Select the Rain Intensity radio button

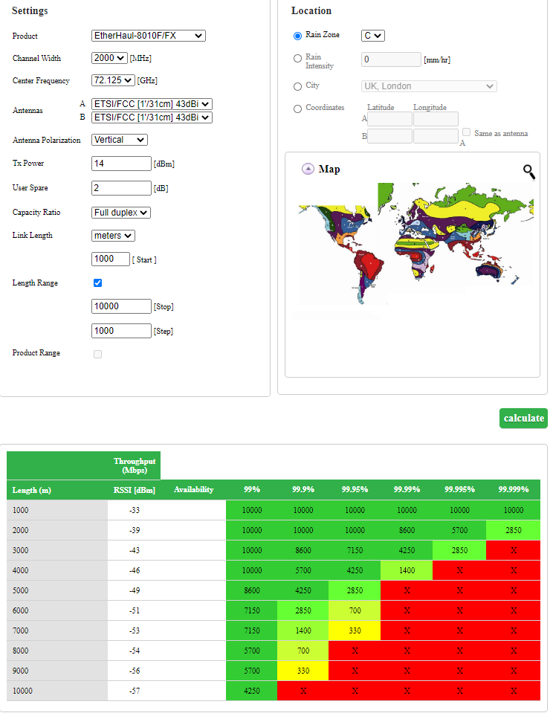click(x=297, y=58)
